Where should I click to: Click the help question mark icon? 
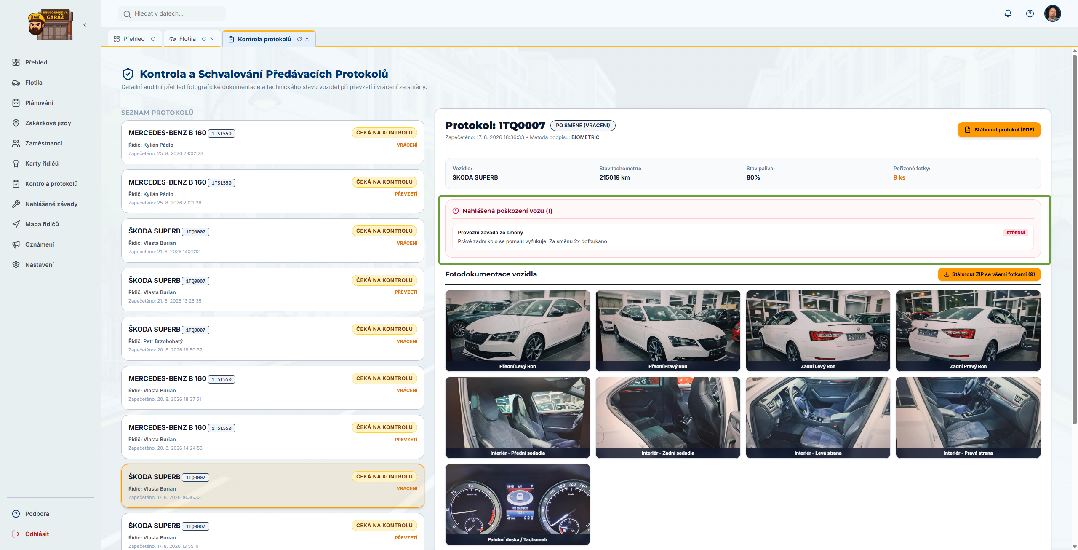tap(1030, 13)
